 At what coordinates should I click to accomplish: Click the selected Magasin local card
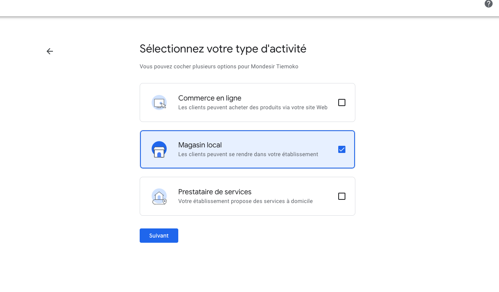coord(247,149)
